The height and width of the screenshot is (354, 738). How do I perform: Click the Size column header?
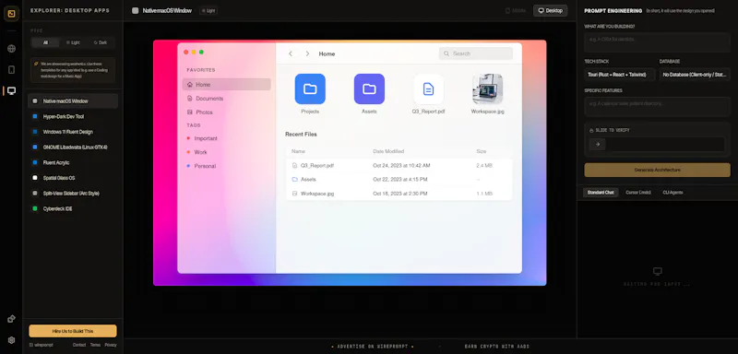[481, 151]
